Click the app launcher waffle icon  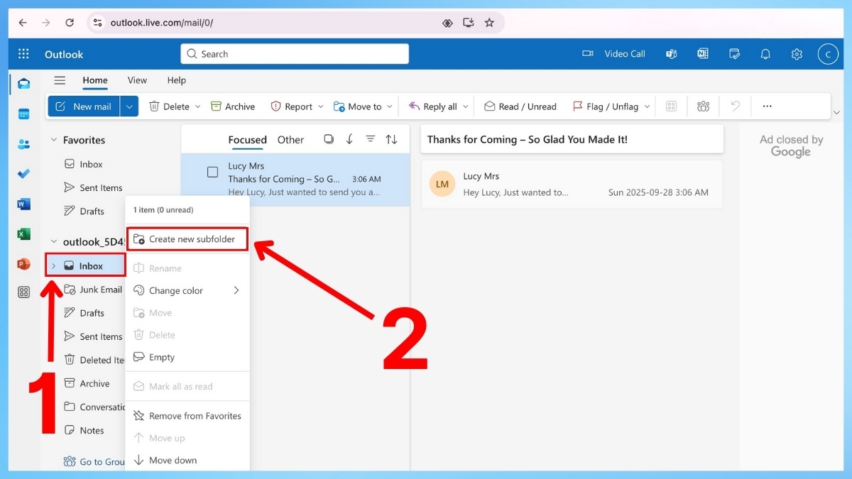pos(23,54)
